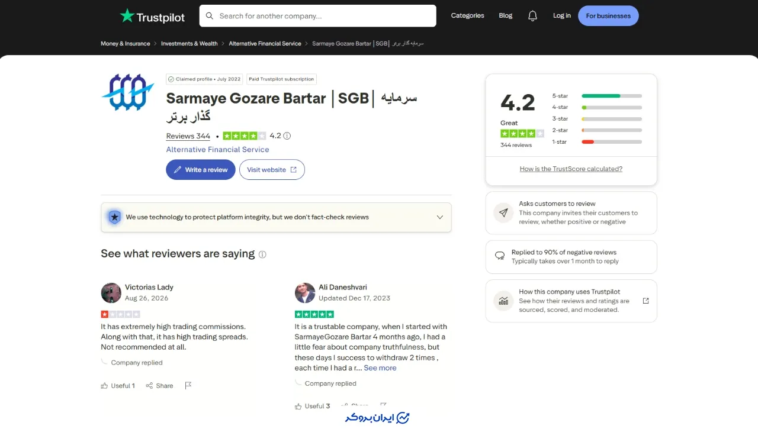758x432 pixels.
Task: Open the Reviews 344 link
Action: [x=188, y=136]
